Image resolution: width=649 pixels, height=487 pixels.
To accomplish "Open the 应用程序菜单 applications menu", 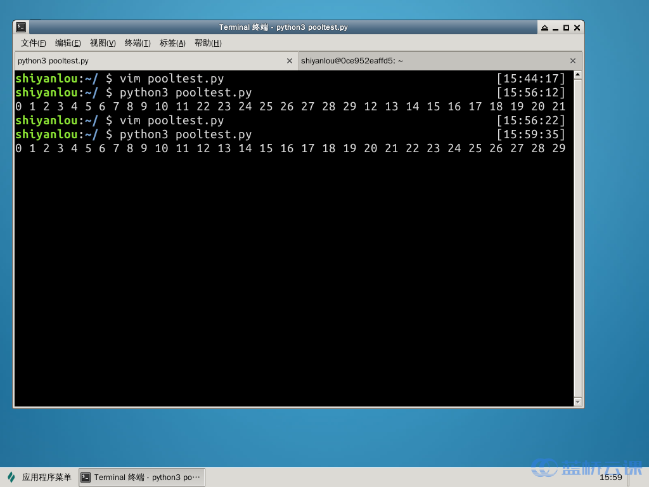I will tap(39, 477).
